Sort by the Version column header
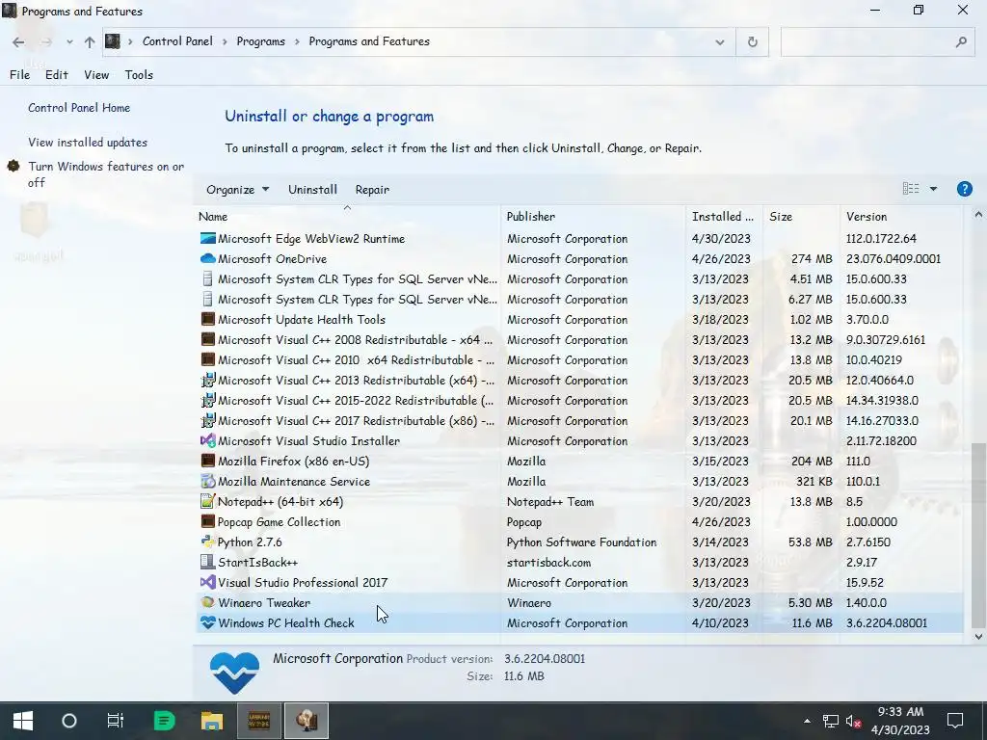This screenshot has width=987, height=740. (x=901, y=216)
